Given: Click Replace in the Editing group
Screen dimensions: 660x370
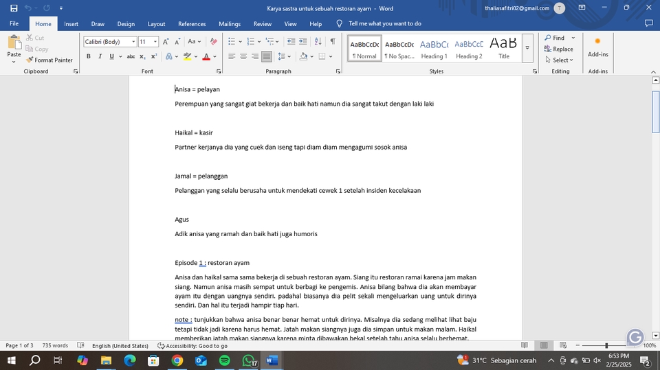Looking at the screenshot, I should coord(558,49).
